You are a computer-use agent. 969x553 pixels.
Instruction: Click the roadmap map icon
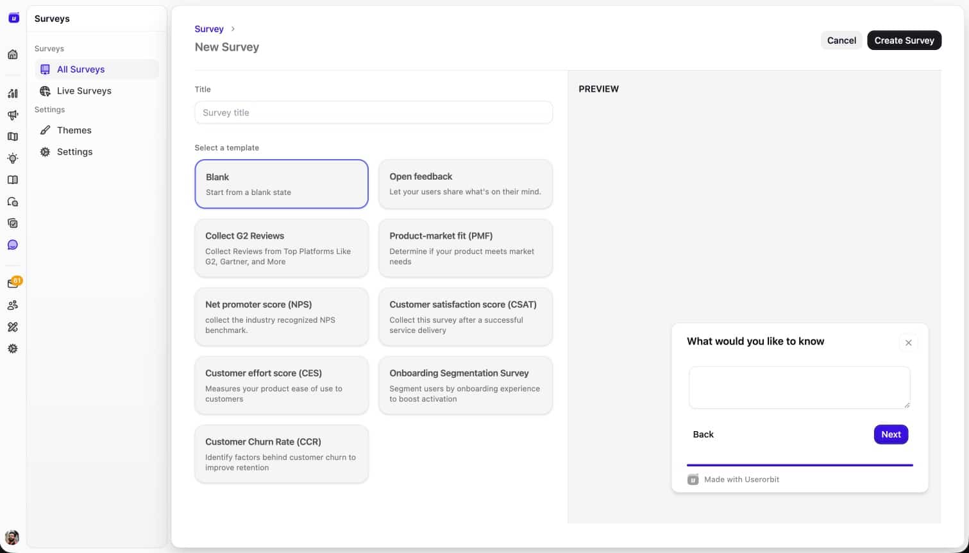click(13, 137)
